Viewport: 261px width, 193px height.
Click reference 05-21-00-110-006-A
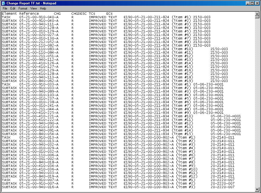click(x=39, y=155)
